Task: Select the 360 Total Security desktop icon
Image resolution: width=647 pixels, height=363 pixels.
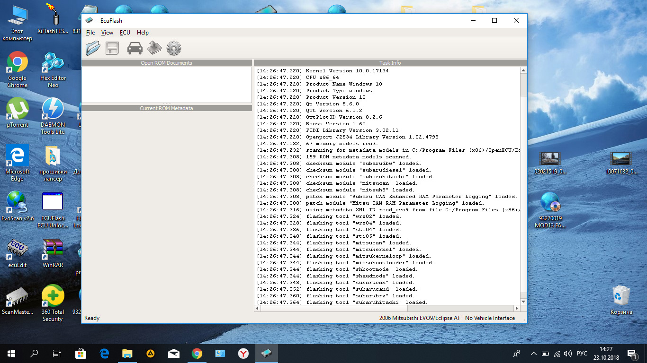Action: click(x=53, y=303)
